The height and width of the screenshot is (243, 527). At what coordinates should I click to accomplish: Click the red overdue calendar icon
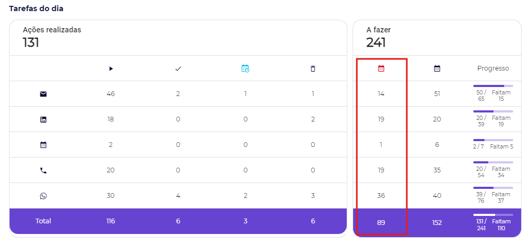(381, 68)
